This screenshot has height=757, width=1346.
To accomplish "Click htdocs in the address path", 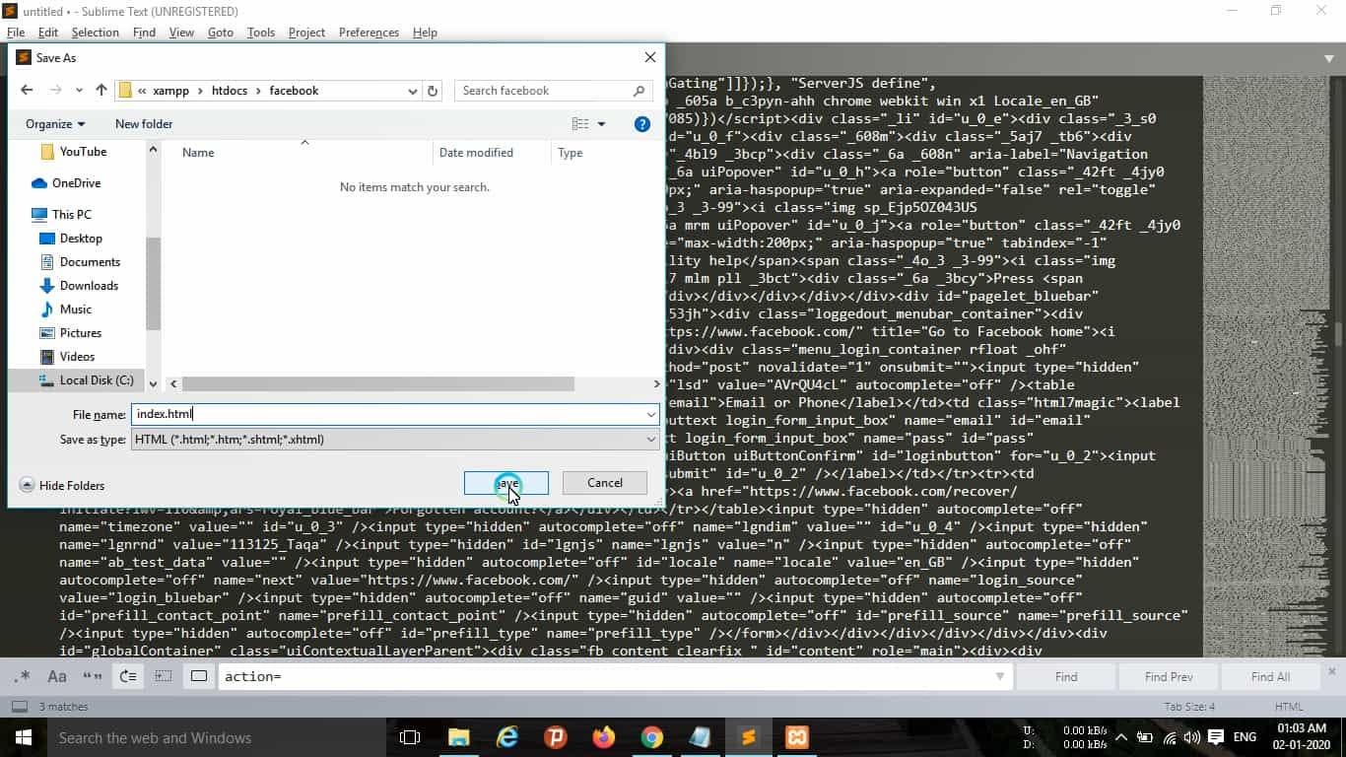I will (230, 91).
